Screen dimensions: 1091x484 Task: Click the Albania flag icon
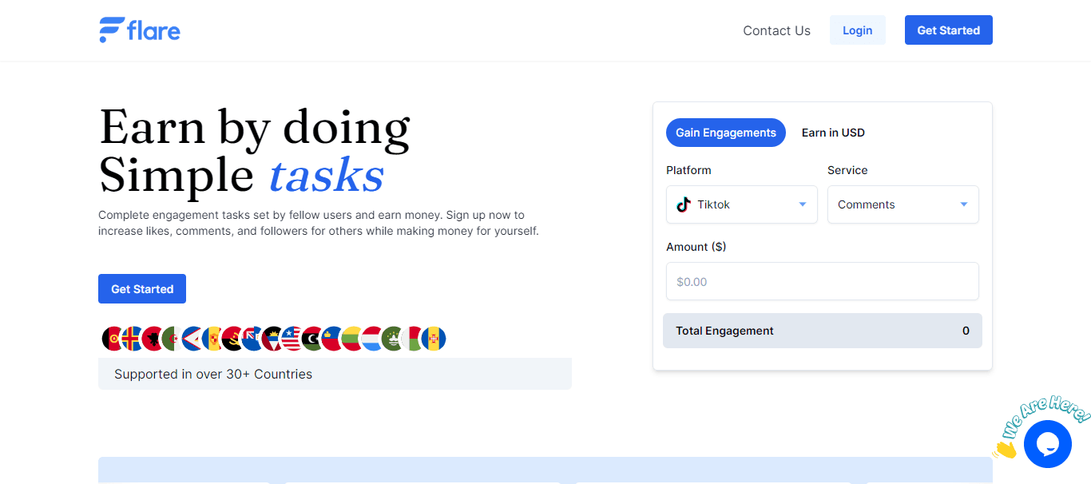153,339
